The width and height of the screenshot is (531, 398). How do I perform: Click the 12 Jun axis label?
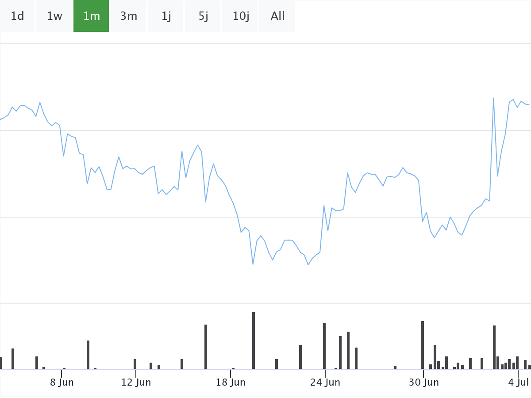(x=136, y=383)
